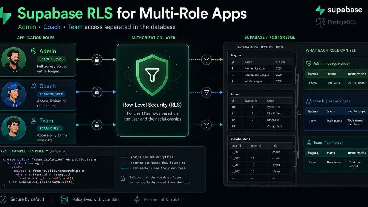The height and width of the screenshot is (207, 368).
Task: Click the m.user_id = auth.uid() code line
Action: tap(46, 178)
